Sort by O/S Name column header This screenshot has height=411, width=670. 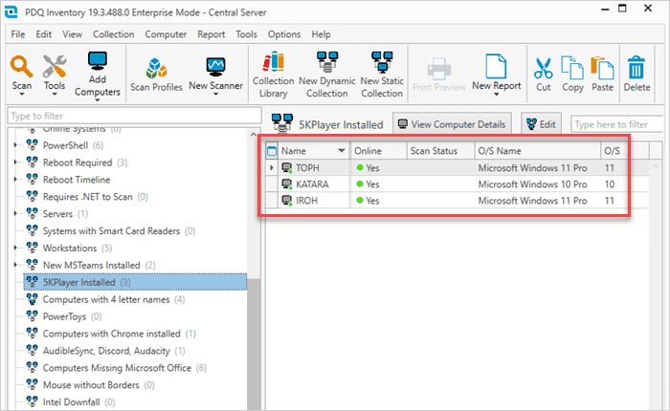point(538,151)
